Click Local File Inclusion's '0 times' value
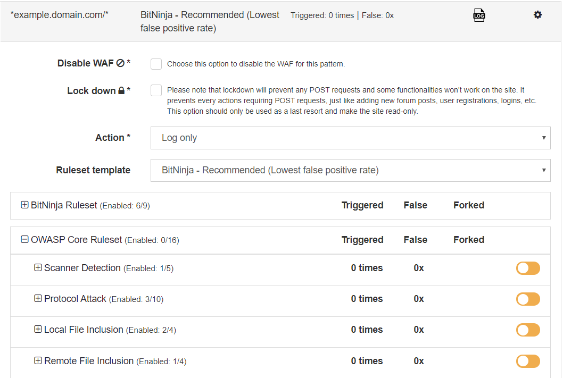Viewport: 563px width, 378px height. [367, 330]
